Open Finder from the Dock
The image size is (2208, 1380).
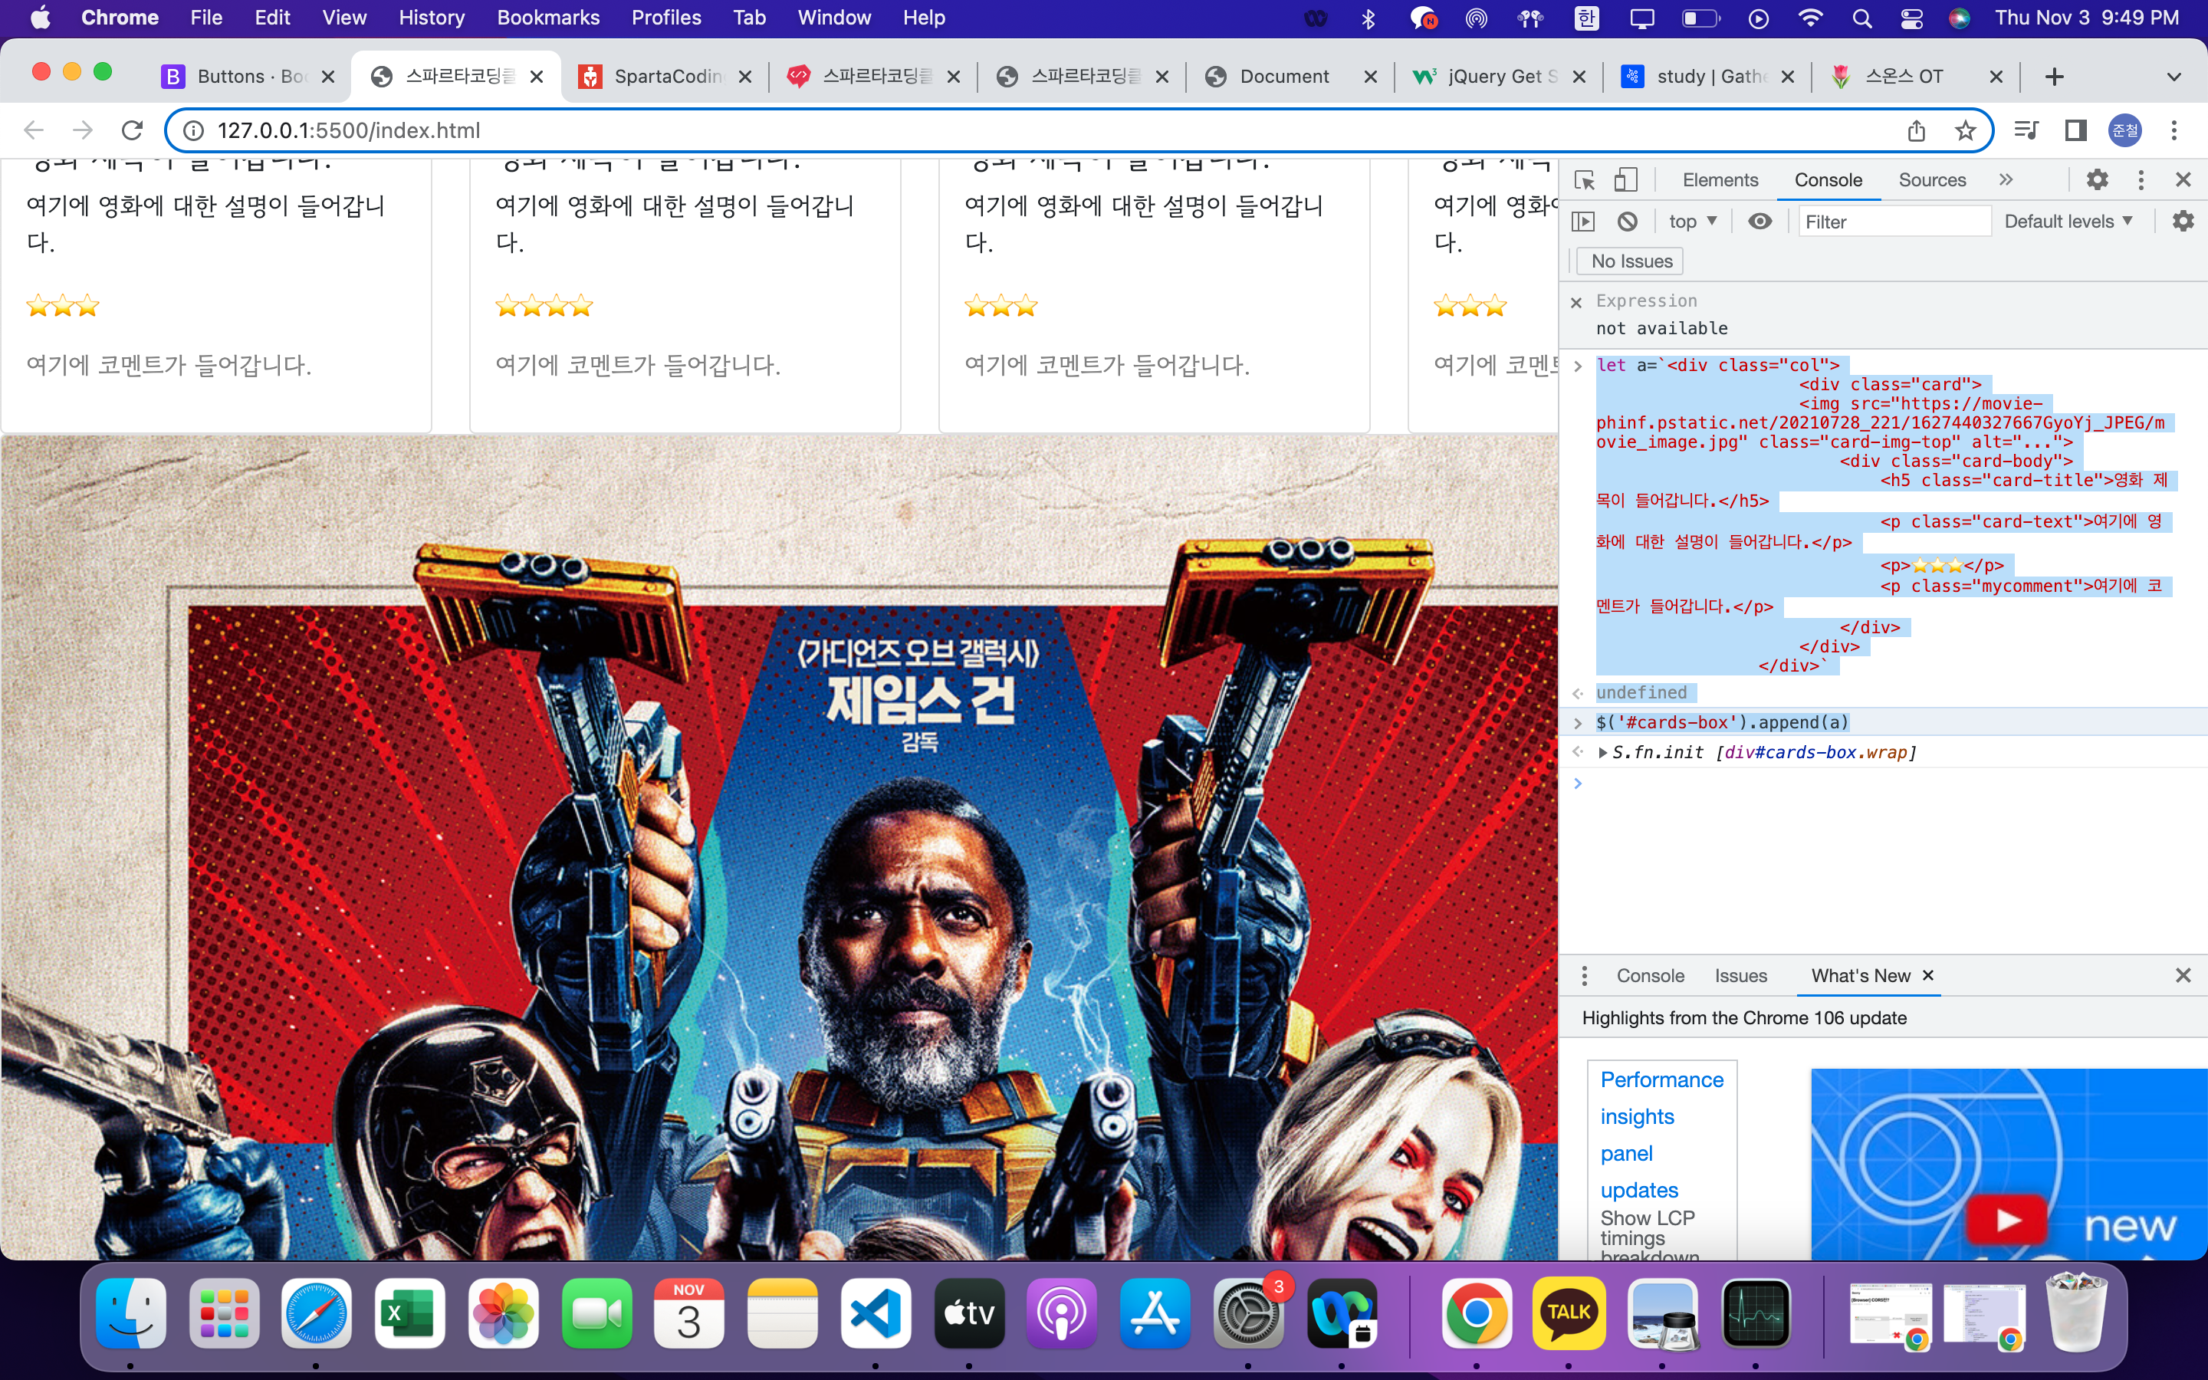click(130, 1313)
